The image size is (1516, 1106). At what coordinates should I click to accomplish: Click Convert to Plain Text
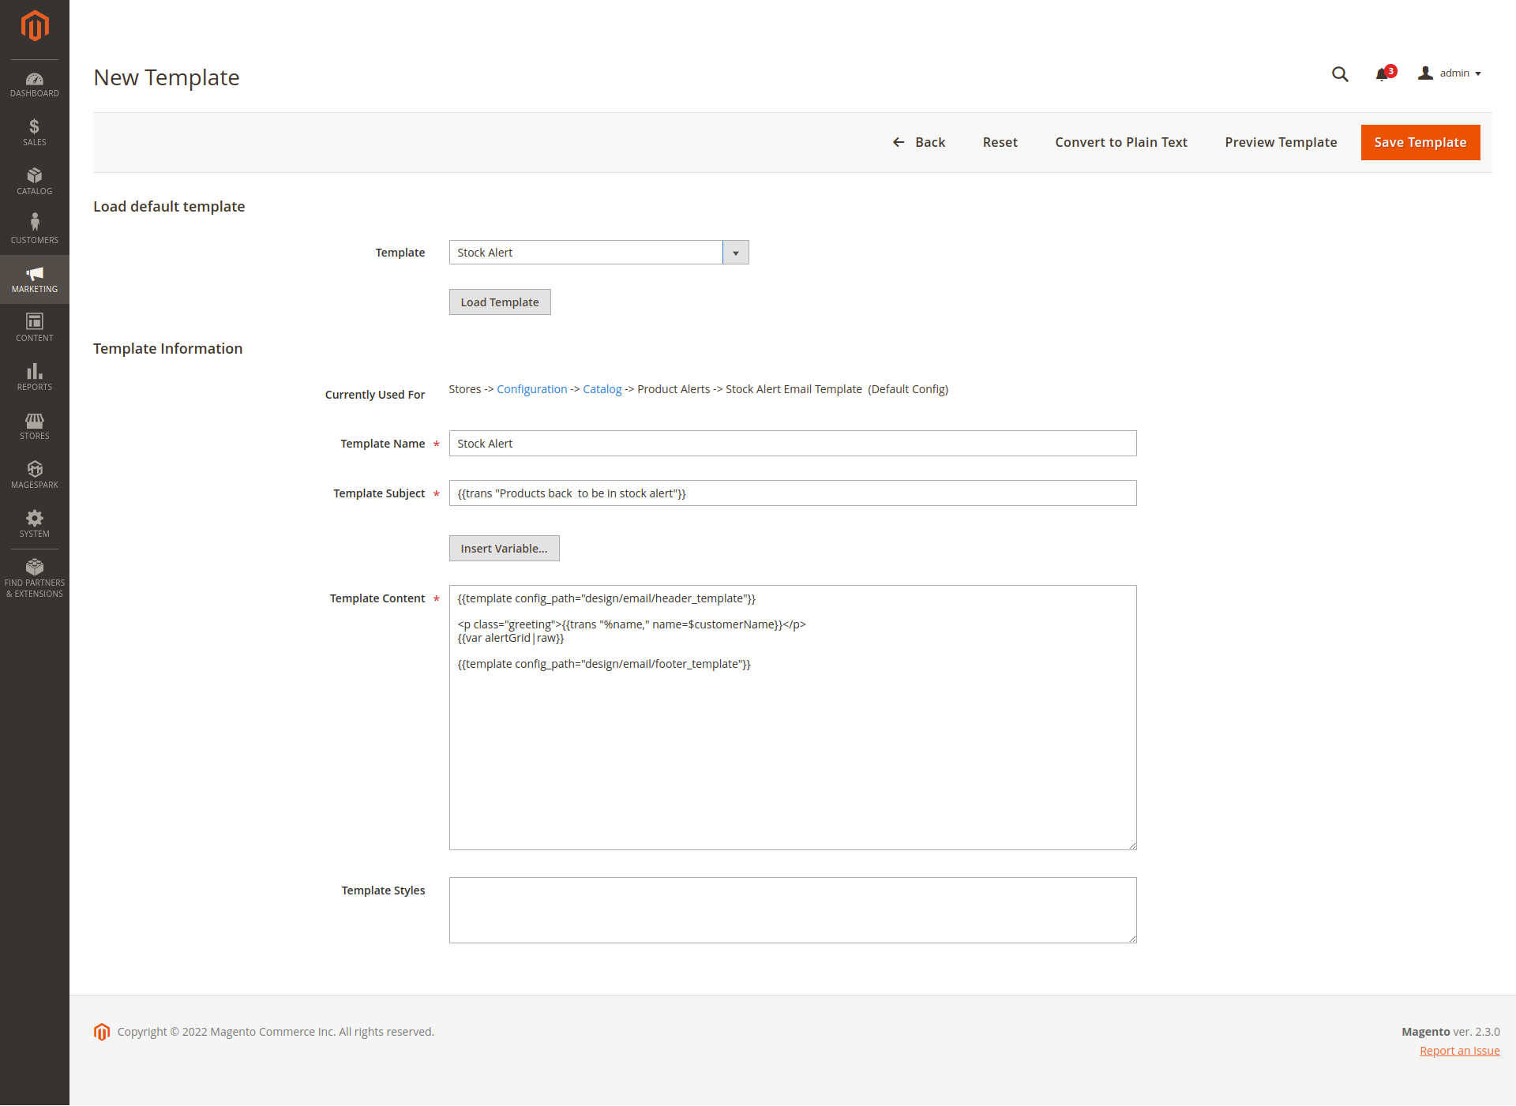1121,142
